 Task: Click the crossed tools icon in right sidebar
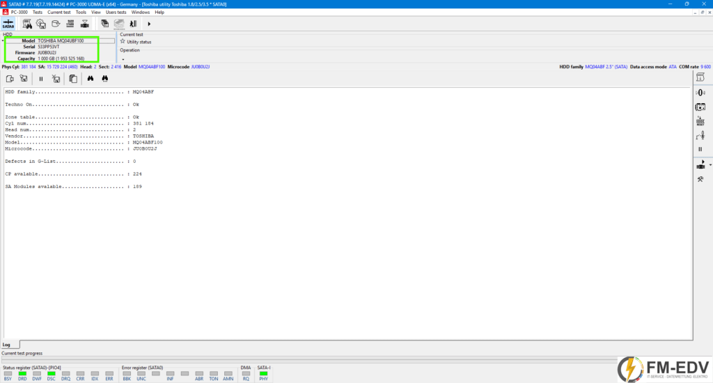click(x=700, y=179)
